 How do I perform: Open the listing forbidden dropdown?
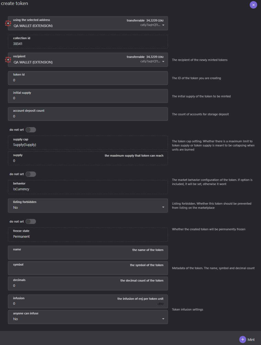(88, 205)
